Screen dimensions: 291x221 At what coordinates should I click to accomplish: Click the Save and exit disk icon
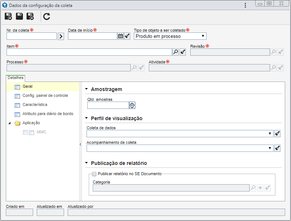pos(30,16)
